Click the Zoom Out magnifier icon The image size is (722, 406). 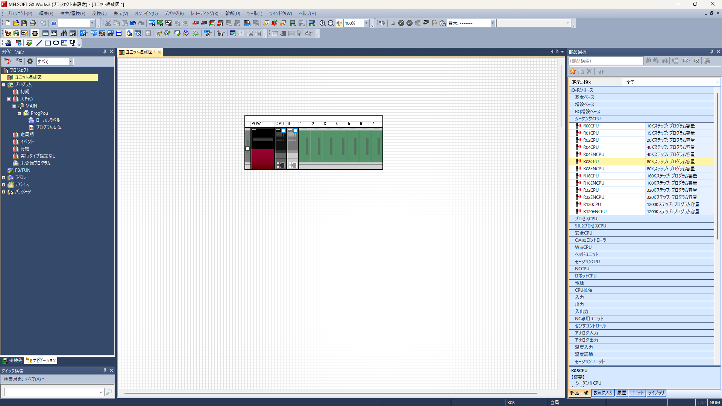click(331, 23)
